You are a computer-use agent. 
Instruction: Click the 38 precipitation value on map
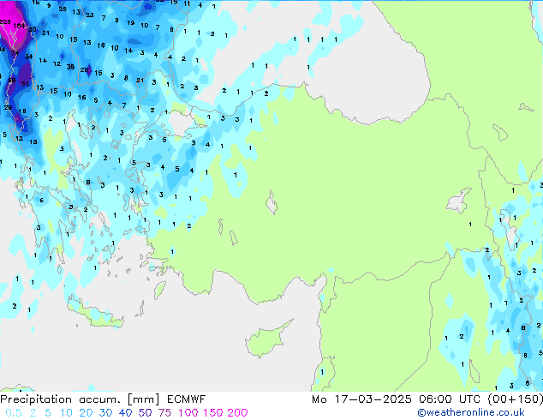pyautogui.click(x=70, y=67)
